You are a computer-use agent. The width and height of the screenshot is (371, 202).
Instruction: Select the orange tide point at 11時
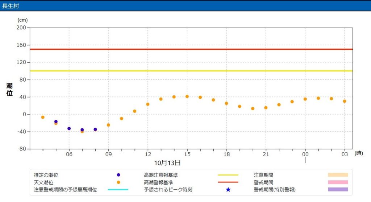135,111
